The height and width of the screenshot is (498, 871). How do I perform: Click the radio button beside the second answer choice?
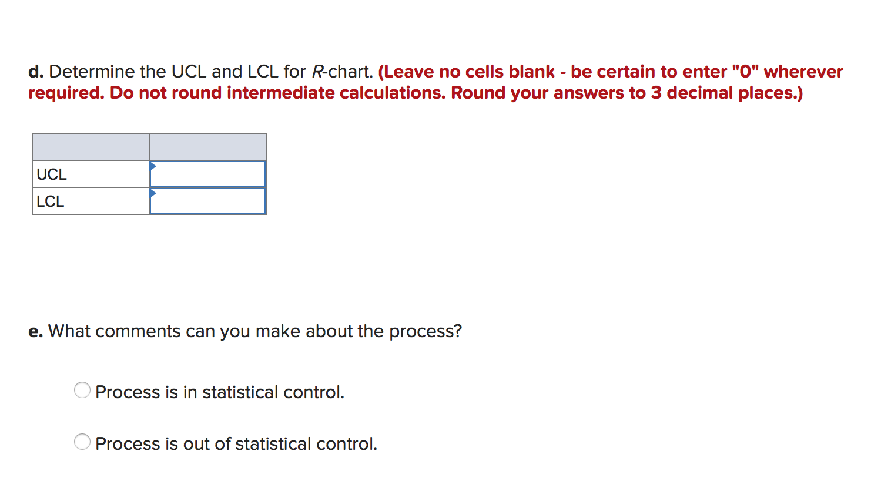82,441
